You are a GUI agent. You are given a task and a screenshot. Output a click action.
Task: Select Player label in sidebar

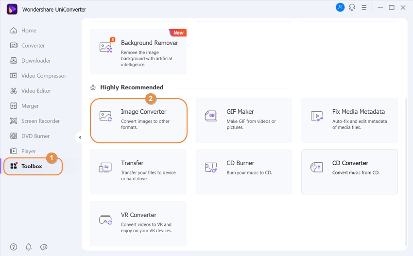[x=29, y=151]
